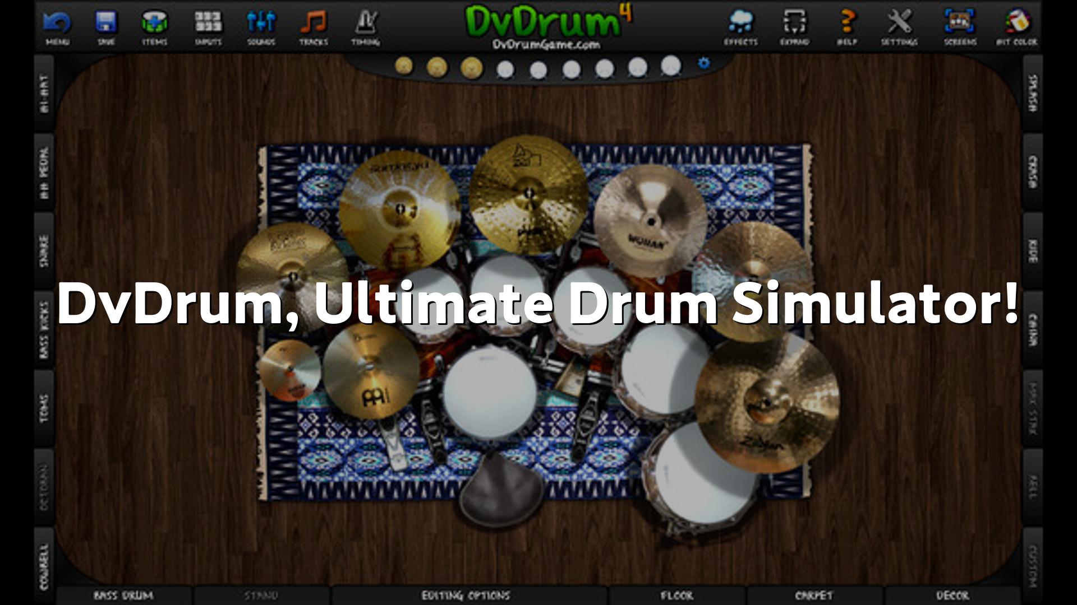Select the Carpet tab at bottom

814,595
